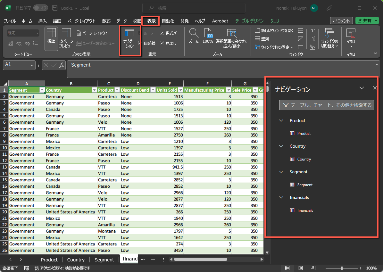
Task: Open the Macro icon in ribbon
Action: point(351,33)
